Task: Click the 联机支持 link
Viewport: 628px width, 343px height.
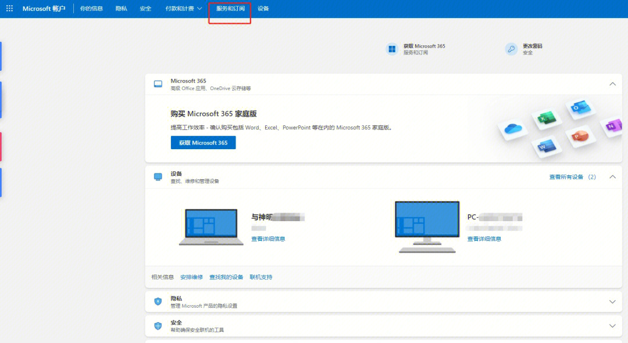Action: [261, 277]
